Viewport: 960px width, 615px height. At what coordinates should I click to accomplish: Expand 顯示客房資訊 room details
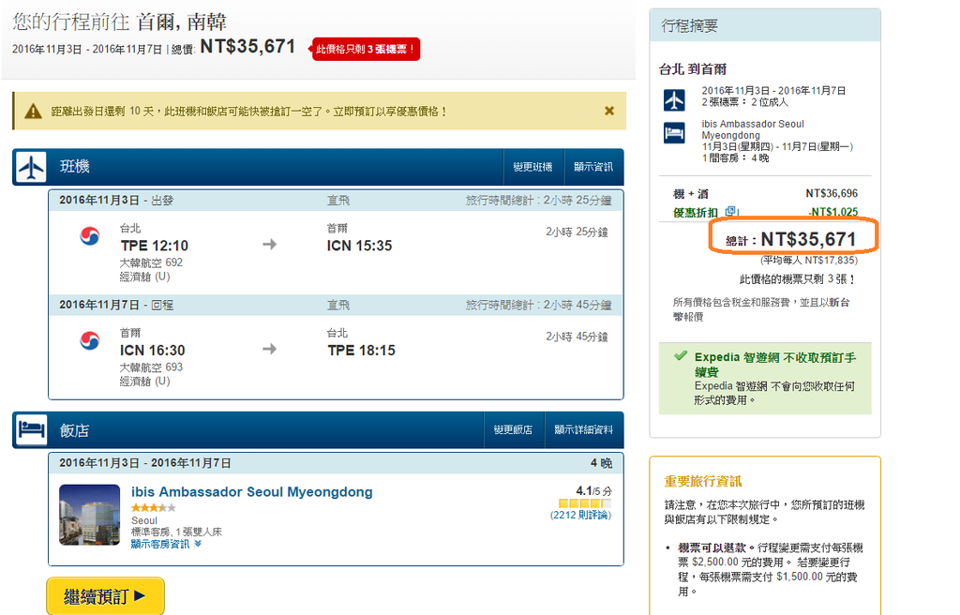pos(166,544)
